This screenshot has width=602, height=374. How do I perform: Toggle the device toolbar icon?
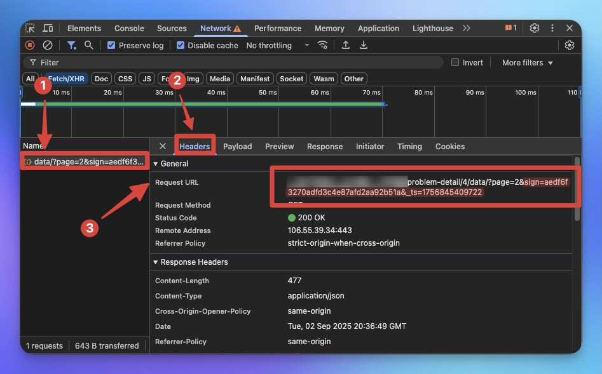click(x=48, y=28)
